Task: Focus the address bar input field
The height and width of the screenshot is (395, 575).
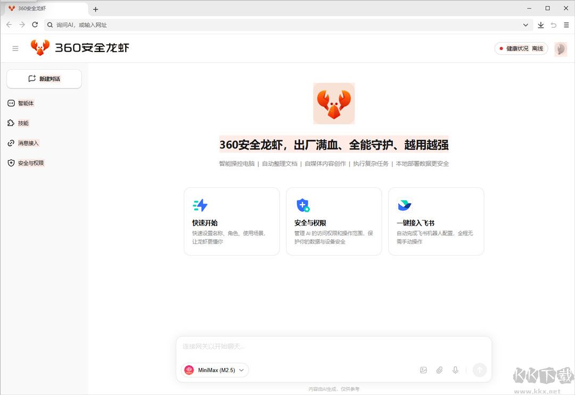Action: [288, 25]
